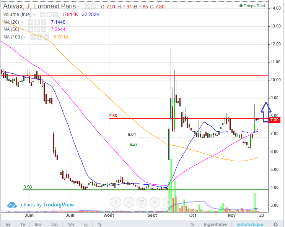Reset the chart view with circular arrow

[x=142, y=202]
